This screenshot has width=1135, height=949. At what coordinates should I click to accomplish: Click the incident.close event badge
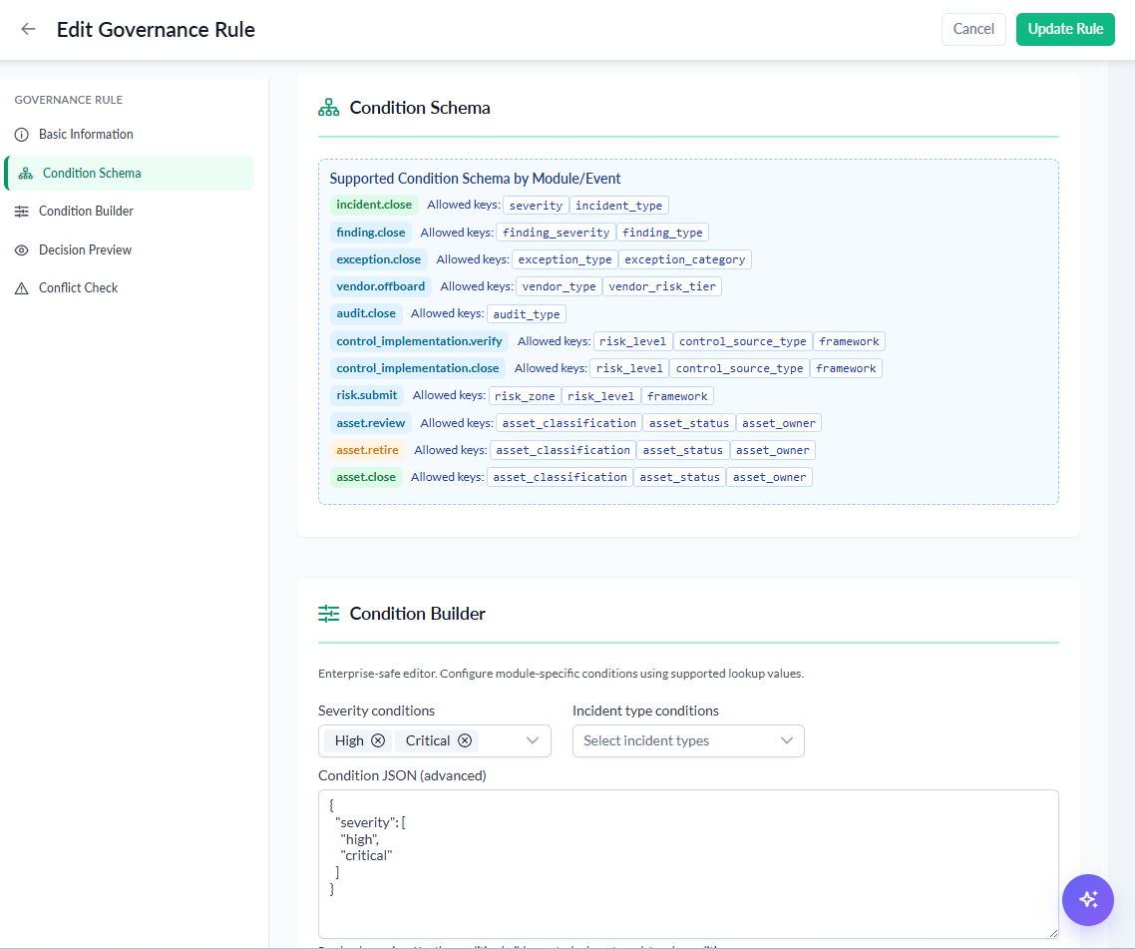(373, 205)
